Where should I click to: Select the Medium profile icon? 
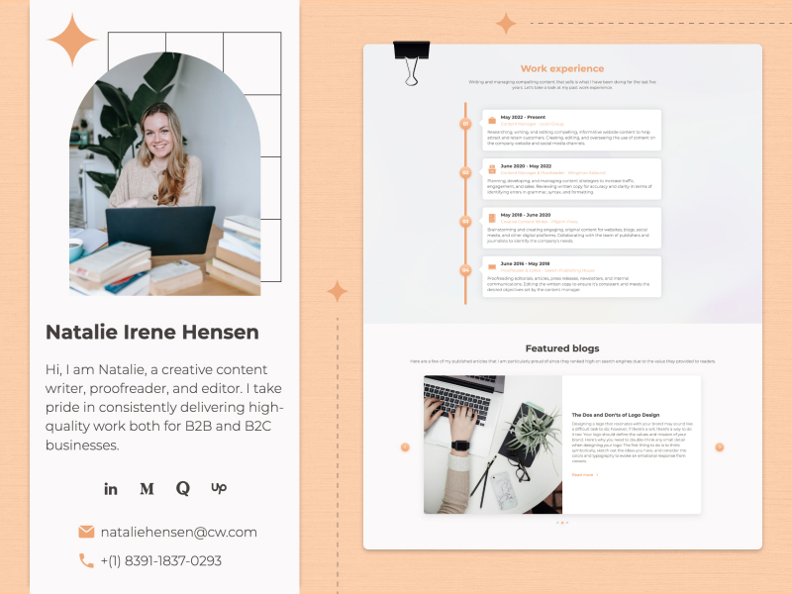[147, 488]
